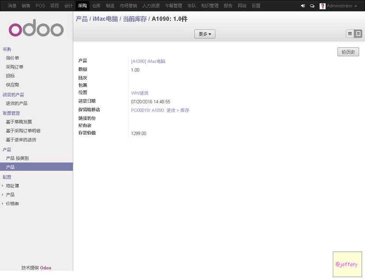Click the date 07/20/2016 14:48:55

[x=151, y=101]
